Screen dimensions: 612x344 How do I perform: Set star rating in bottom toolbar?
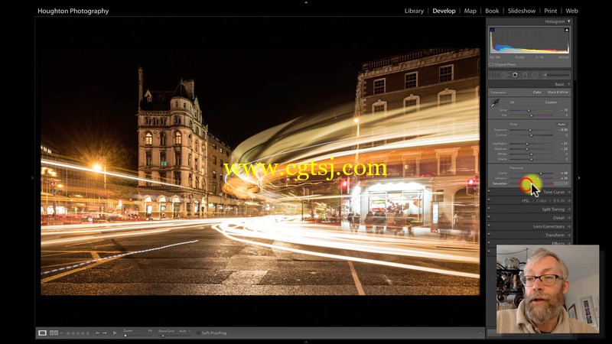click(78, 333)
